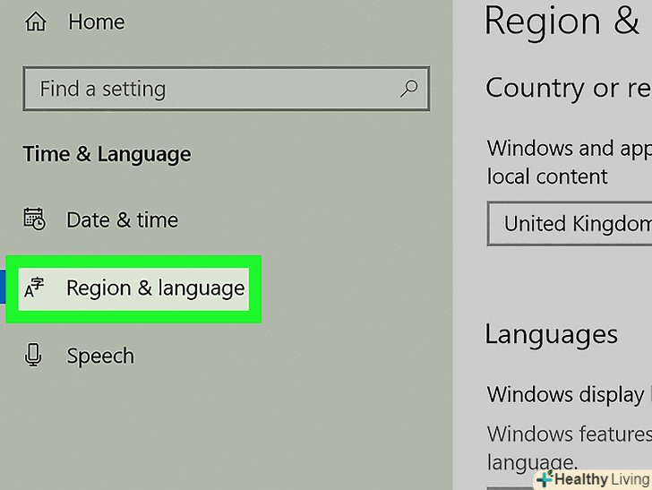
Task: Click the Speech microphone icon
Action: [33, 355]
